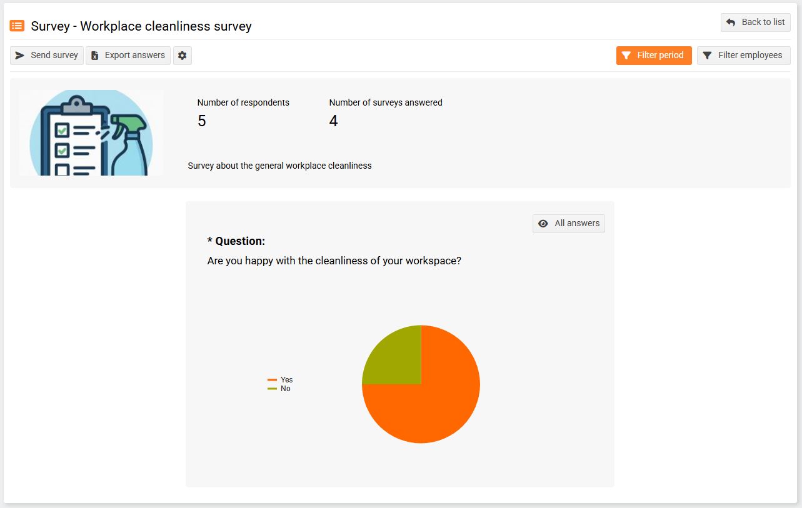Click the Filter period funnel icon
This screenshot has width=802, height=508.
click(x=626, y=56)
